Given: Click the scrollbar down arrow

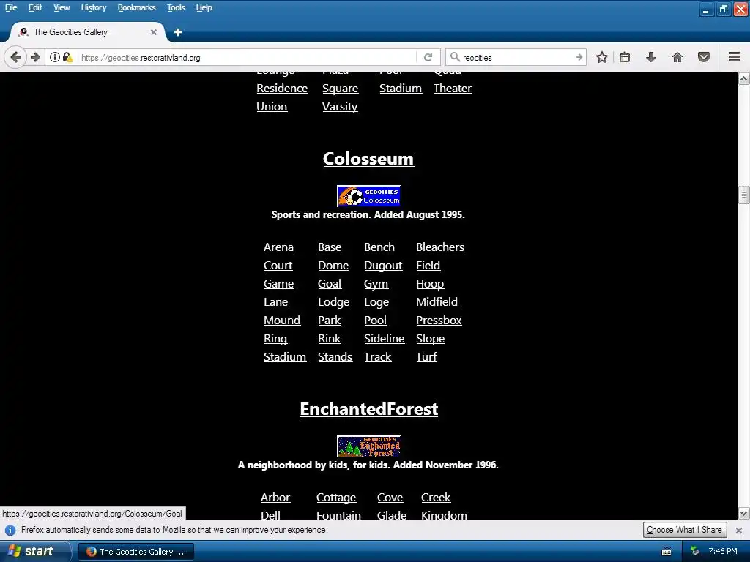Looking at the screenshot, I should (x=744, y=514).
